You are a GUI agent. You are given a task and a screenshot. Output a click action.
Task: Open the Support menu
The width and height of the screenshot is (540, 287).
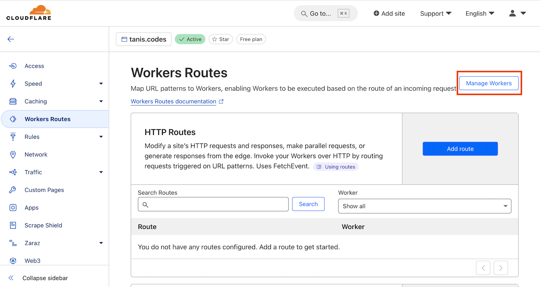tap(435, 13)
